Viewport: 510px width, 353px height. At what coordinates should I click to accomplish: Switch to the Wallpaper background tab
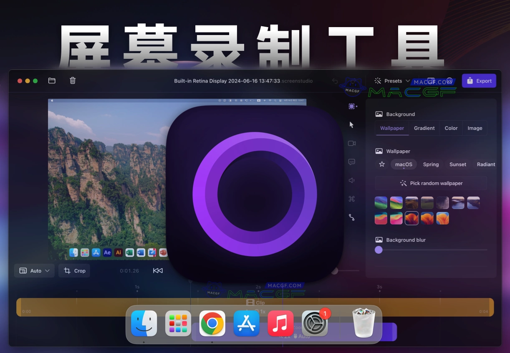[392, 128]
